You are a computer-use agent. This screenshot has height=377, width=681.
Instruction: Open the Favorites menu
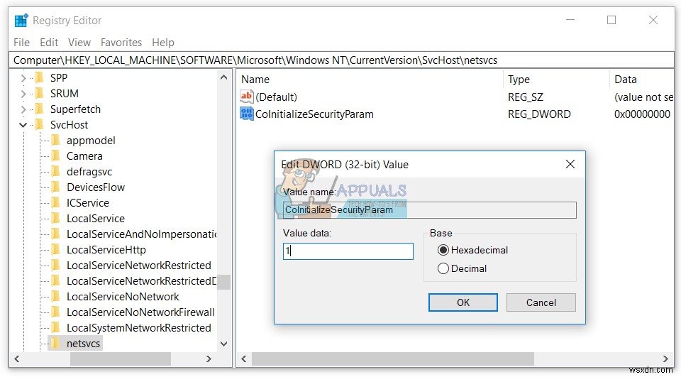[x=121, y=43]
